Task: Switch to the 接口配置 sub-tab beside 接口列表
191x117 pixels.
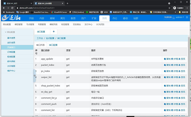Action: point(53,45)
